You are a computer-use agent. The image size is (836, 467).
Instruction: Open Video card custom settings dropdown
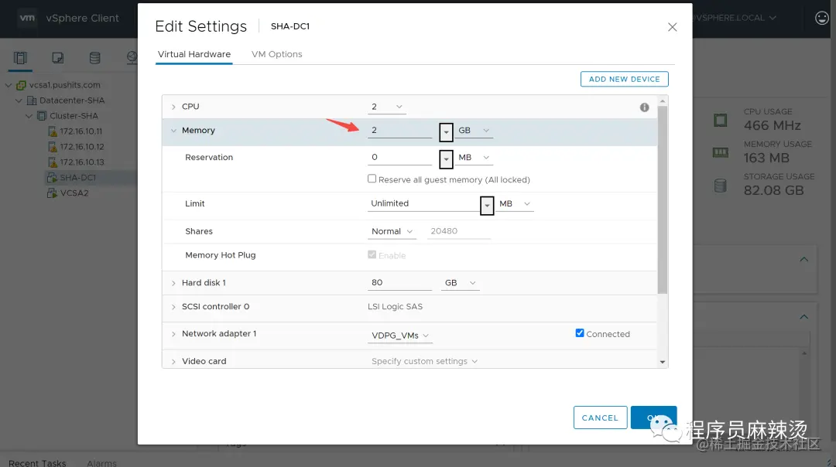424,361
